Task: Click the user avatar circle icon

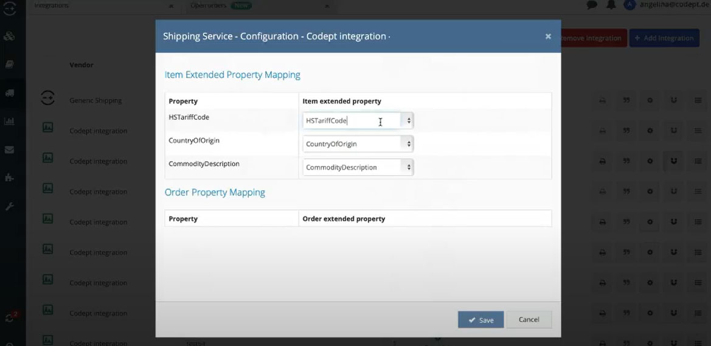Action: coord(629,5)
